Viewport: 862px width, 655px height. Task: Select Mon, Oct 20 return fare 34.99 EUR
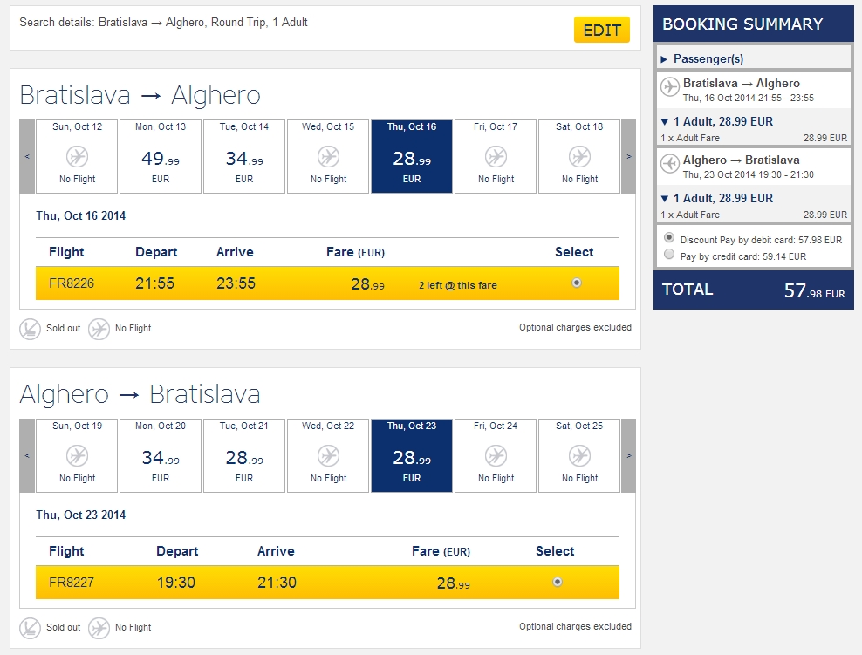coord(161,456)
